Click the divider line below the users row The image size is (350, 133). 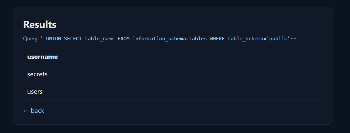[x=173, y=100]
